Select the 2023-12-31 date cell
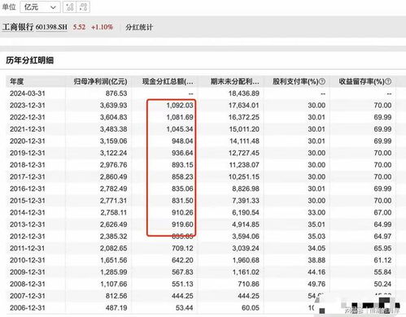Viewport: 406px width, 317px height. [x=28, y=106]
